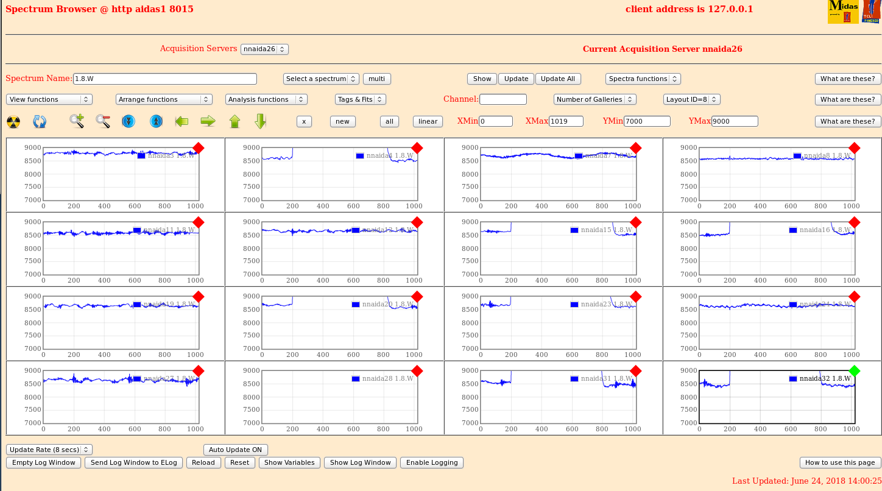Click Send Log Window to ELog

point(134,462)
